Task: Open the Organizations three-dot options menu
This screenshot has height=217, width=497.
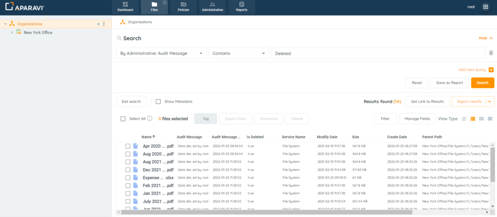Action: pos(104,24)
